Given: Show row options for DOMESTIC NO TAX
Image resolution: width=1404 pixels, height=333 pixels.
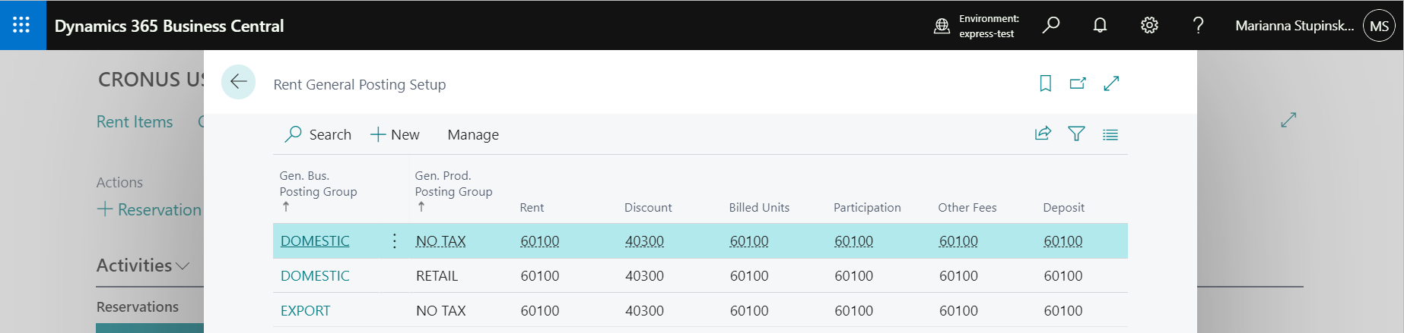Looking at the screenshot, I should pos(394,241).
